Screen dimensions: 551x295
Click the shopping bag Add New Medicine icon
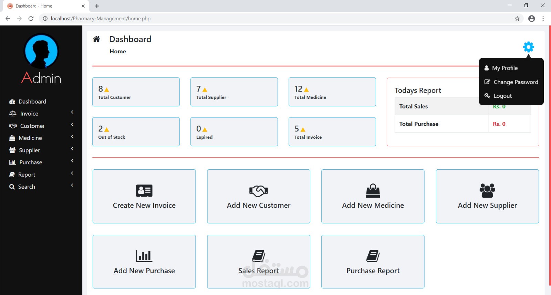(373, 191)
